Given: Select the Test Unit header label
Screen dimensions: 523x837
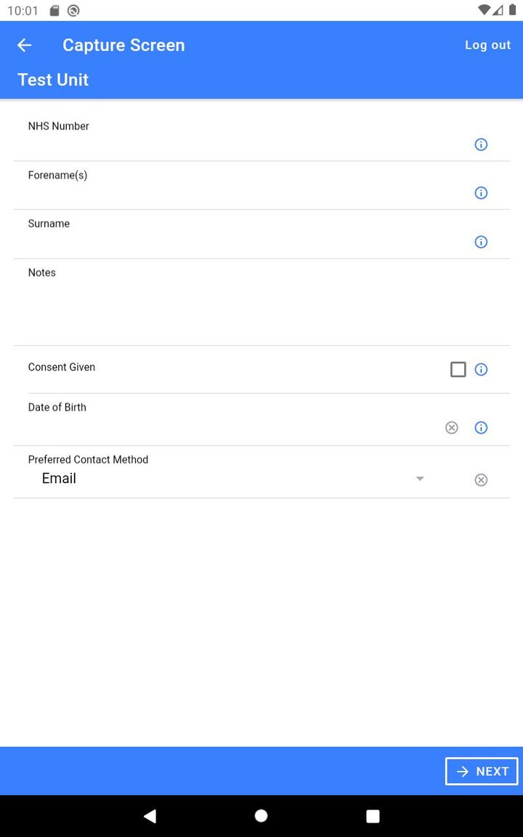Looking at the screenshot, I should click(52, 80).
